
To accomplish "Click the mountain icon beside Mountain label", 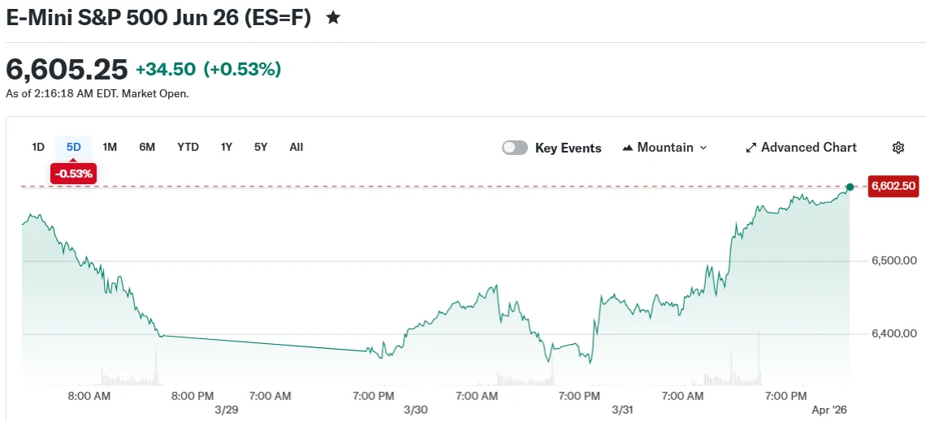I will tap(628, 148).
